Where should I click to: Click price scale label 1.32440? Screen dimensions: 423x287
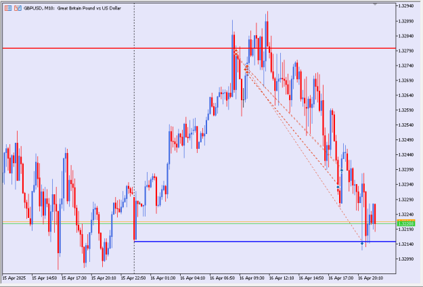pos(405,154)
